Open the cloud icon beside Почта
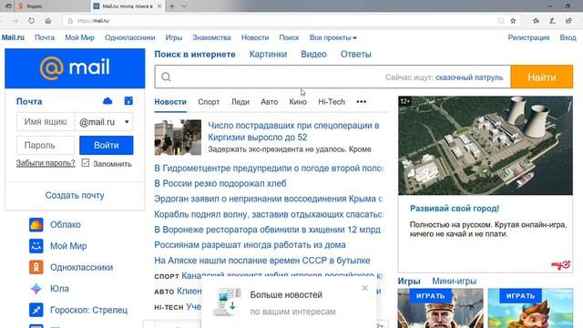Image resolution: width=583 pixels, height=328 pixels. [x=107, y=101]
